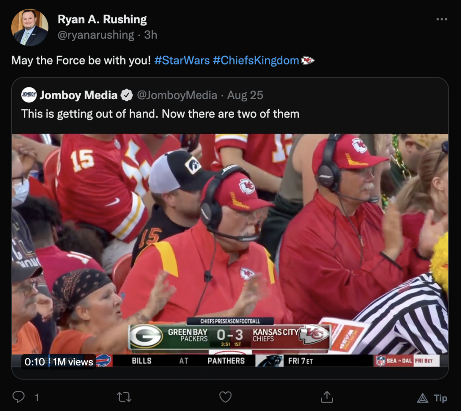Open the reply composer via speech bubble icon
The width and height of the screenshot is (461, 411).
(19, 397)
